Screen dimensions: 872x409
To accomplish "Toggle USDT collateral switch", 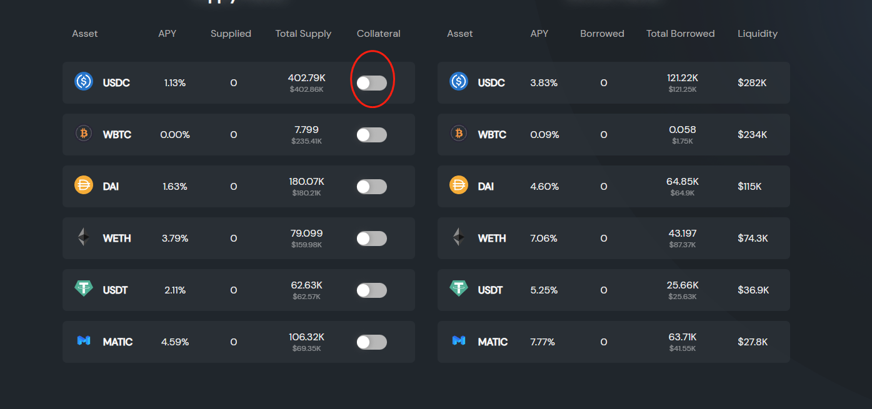I will click(372, 290).
